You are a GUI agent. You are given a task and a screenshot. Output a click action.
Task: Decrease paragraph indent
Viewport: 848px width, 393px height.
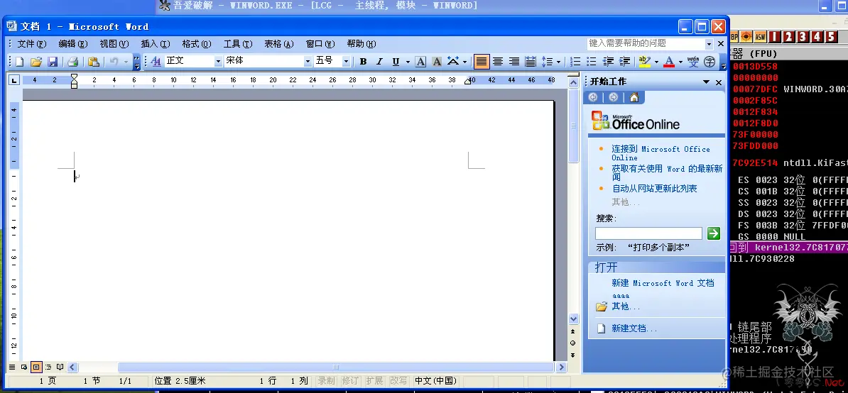pyautogui.click(x=609, y=62)
